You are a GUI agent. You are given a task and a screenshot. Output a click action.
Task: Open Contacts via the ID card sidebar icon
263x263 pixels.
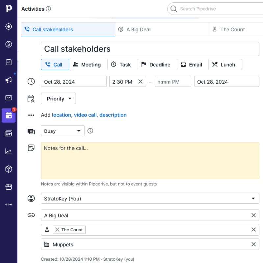[9, 133]
